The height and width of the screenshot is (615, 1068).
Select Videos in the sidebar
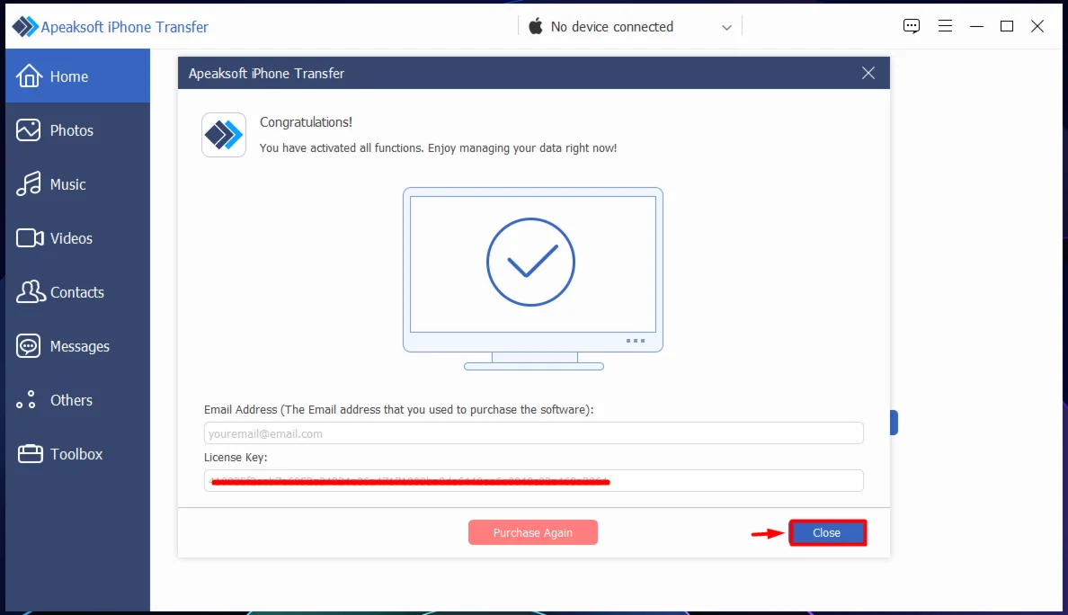point(77,237)
